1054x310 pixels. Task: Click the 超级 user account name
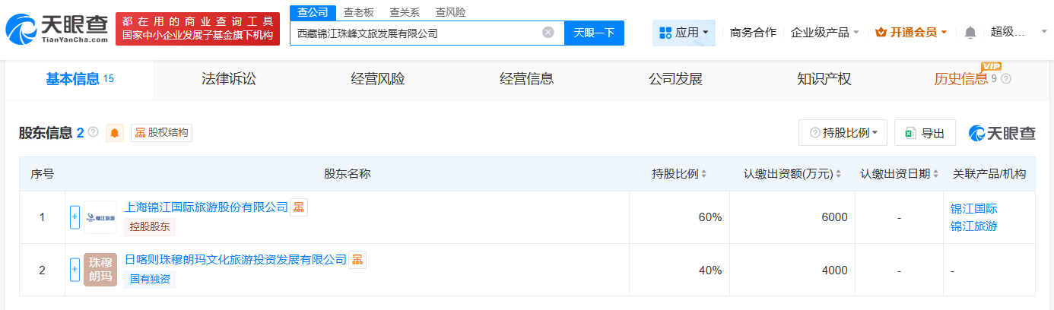(x=1009, y=32)
